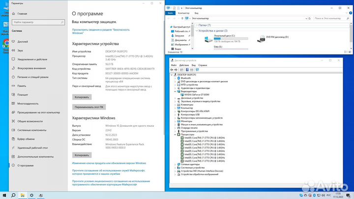Screen dimensions: 354x199
Task: Open Многозадачность settings page
Action: [x=28, y=104]
